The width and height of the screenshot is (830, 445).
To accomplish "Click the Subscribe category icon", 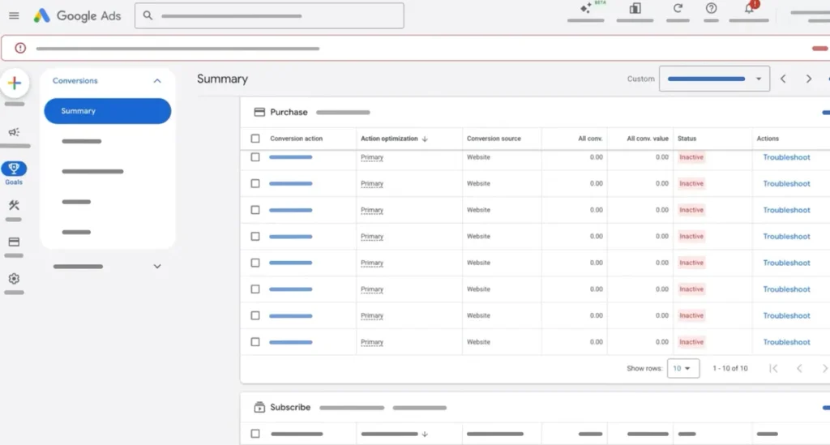I will [x=259, y=408].
